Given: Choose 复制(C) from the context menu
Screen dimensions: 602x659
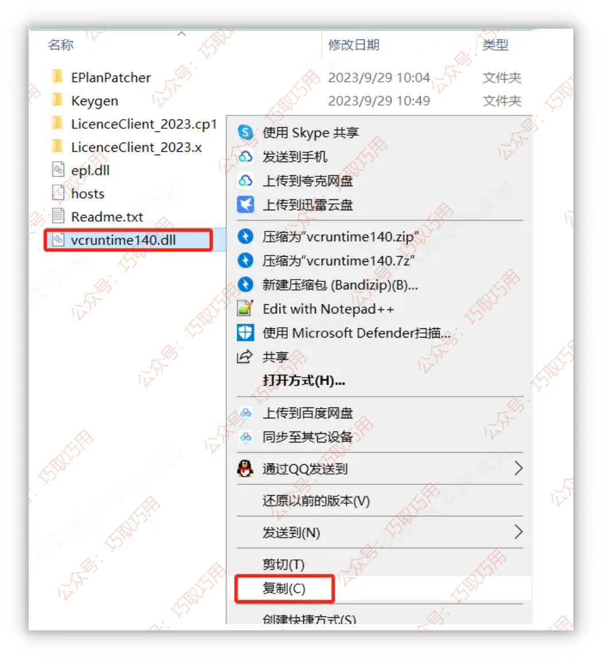Looking at the screenshot, I should (x=284, y=589).
